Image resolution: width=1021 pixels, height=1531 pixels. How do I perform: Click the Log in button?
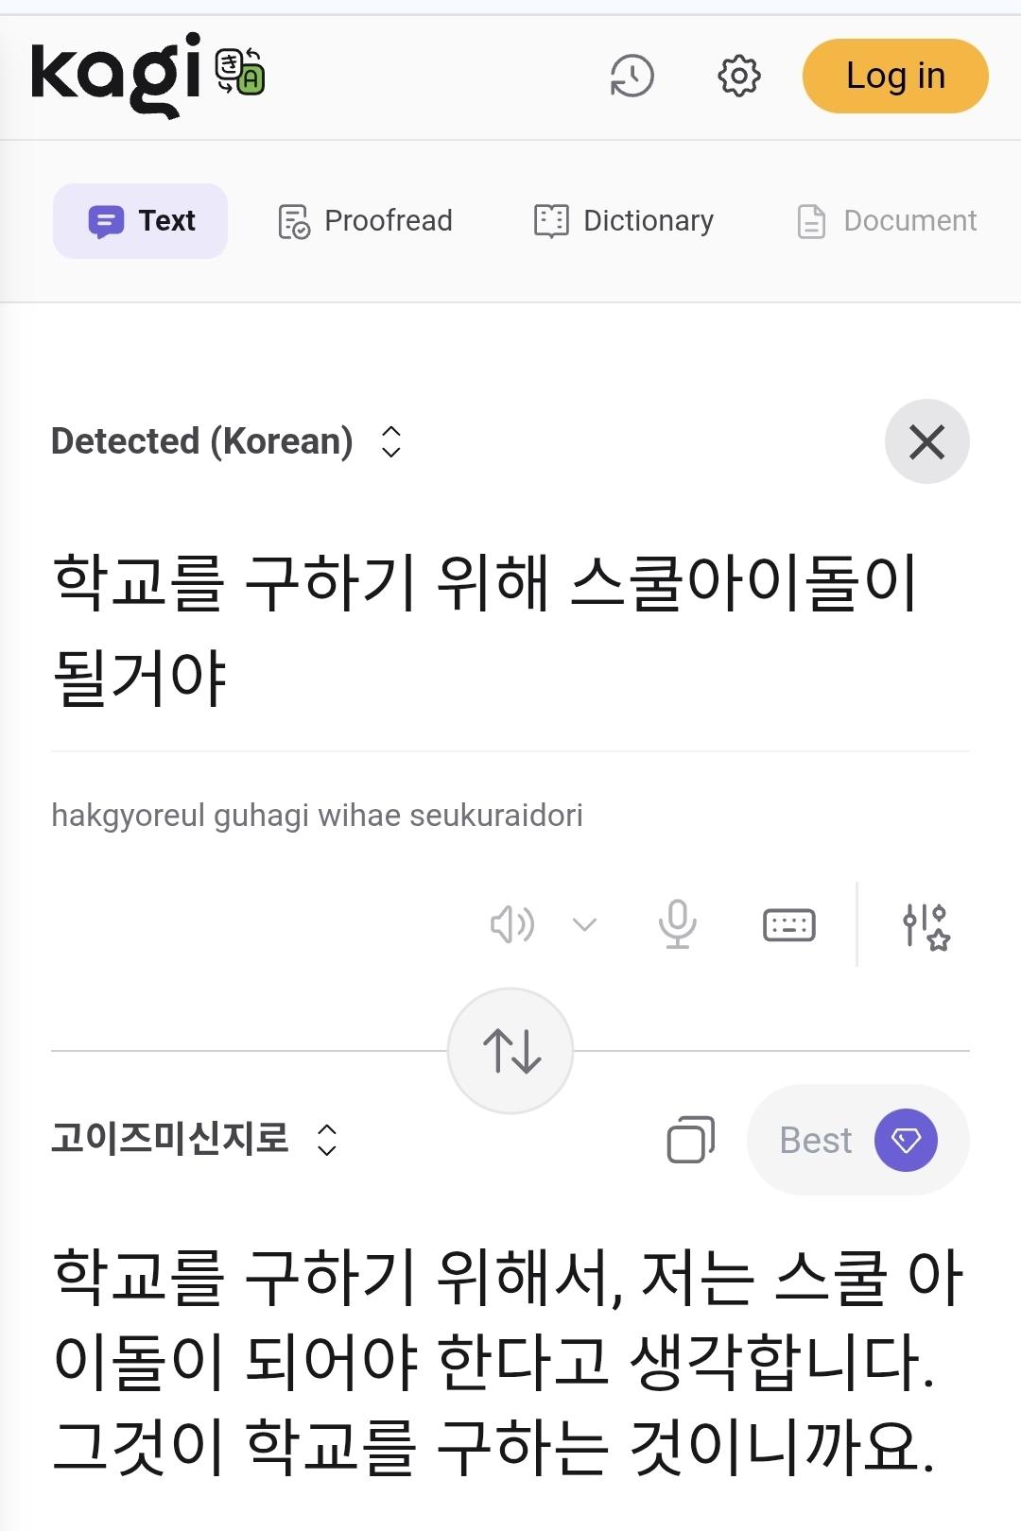click(894, 76)
